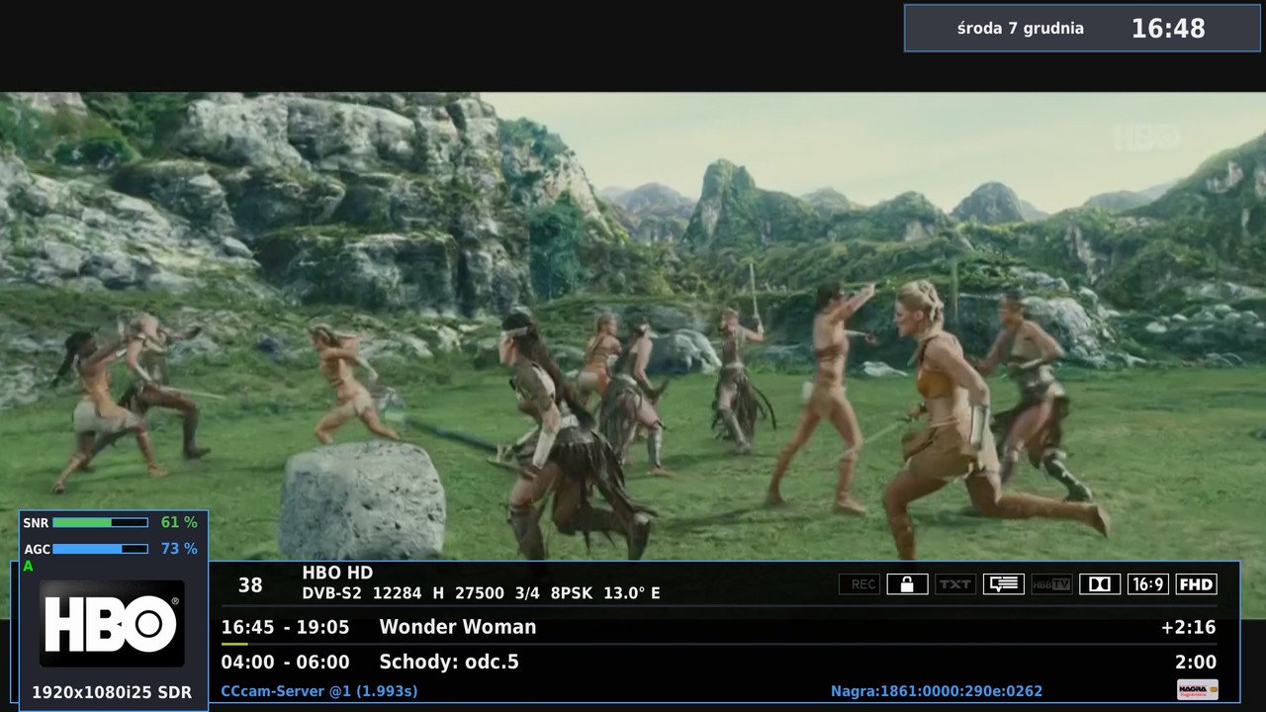Click the HBO HD channel name

337,574
